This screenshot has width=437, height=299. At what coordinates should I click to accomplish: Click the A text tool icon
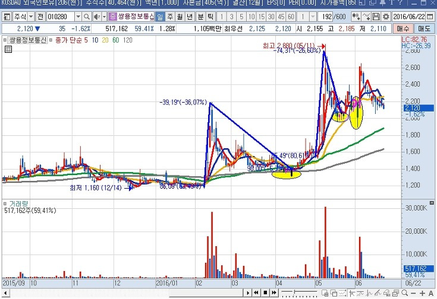pos(430,293)
